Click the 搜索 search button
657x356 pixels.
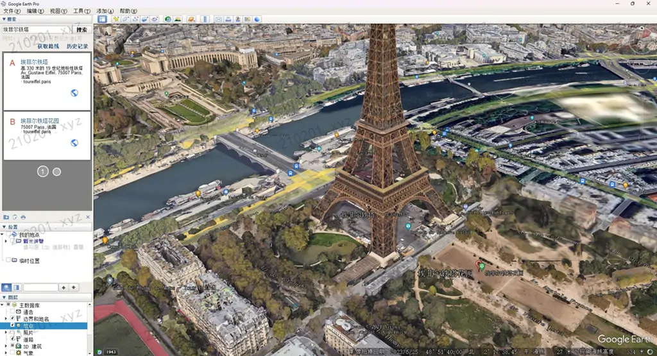pos(81,30)
